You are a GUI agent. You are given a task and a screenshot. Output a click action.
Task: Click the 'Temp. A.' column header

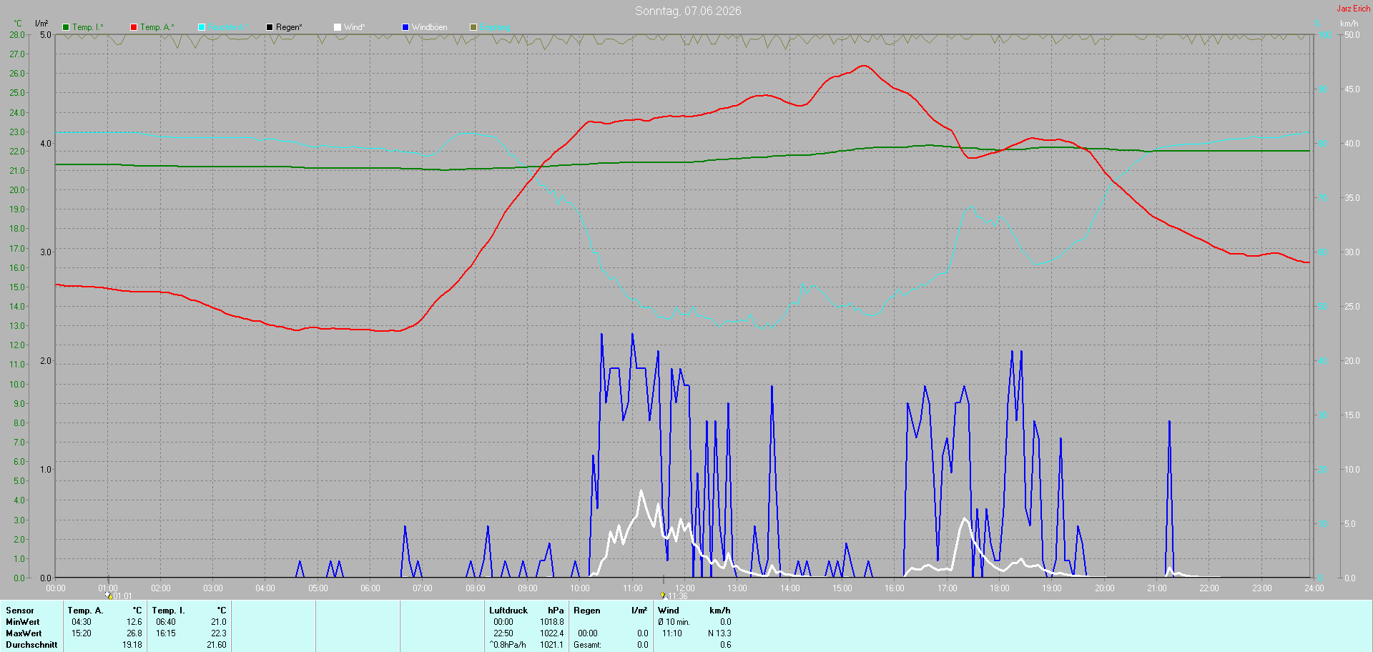tap(86, 611)
